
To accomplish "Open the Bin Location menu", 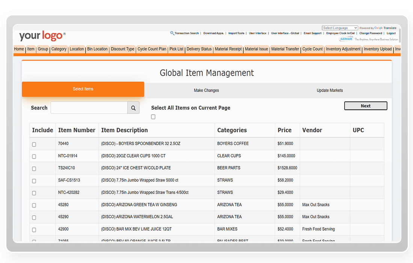I will 98,49.
